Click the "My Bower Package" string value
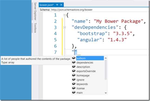The image size is (150, 101). pyautogui.click(x=118, y=21)
